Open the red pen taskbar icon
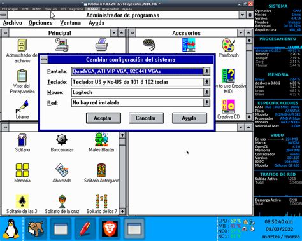The image size is (302, 241). tap(85, 229)
